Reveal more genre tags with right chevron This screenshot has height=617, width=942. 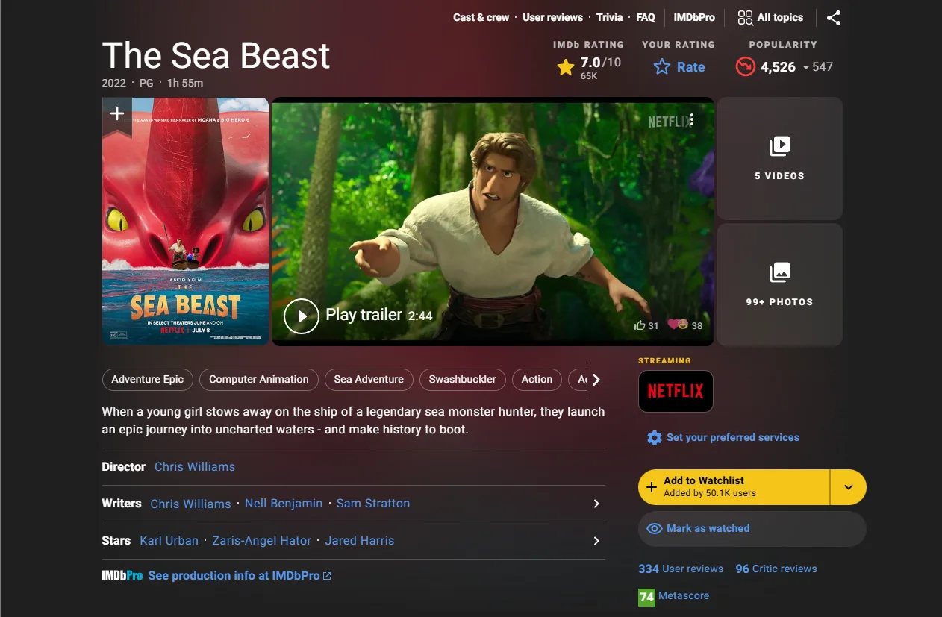click(596, 379)
